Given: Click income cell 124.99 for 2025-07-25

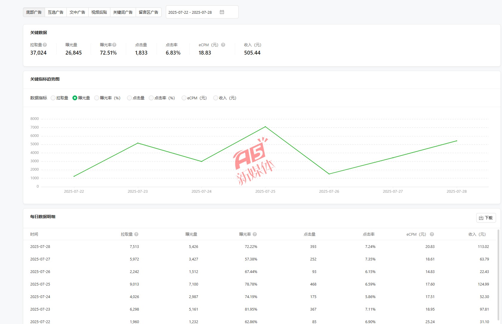Looking at the screenshot, I should tap(483, 284).
